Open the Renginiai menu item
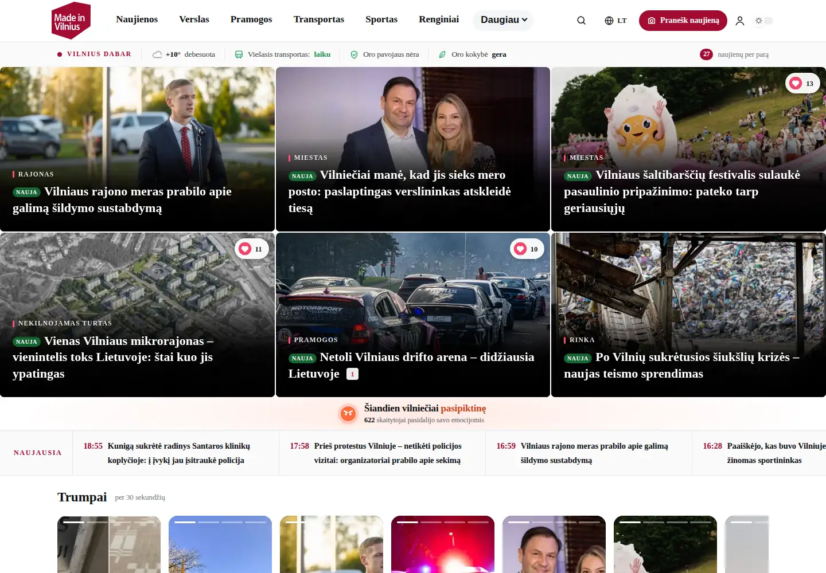Image resolution: width=826 pixels, height=573 pixels. (439, 19)
